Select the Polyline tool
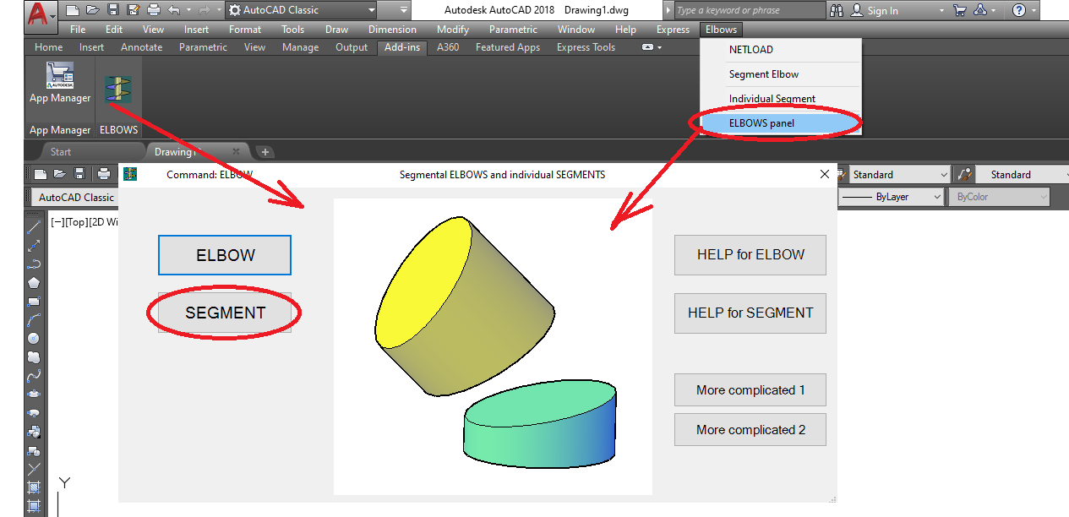 click(x=34, y=264)
